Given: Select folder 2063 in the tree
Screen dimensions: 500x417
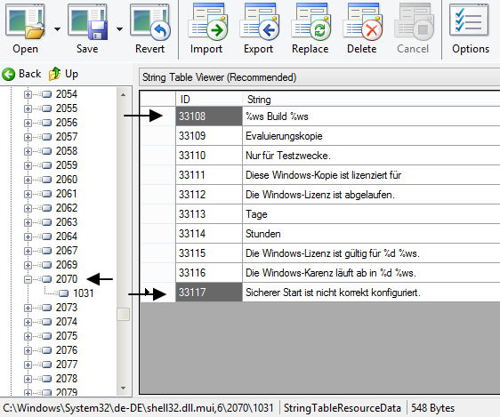Looking at the screenshot, I should (60, 222).
